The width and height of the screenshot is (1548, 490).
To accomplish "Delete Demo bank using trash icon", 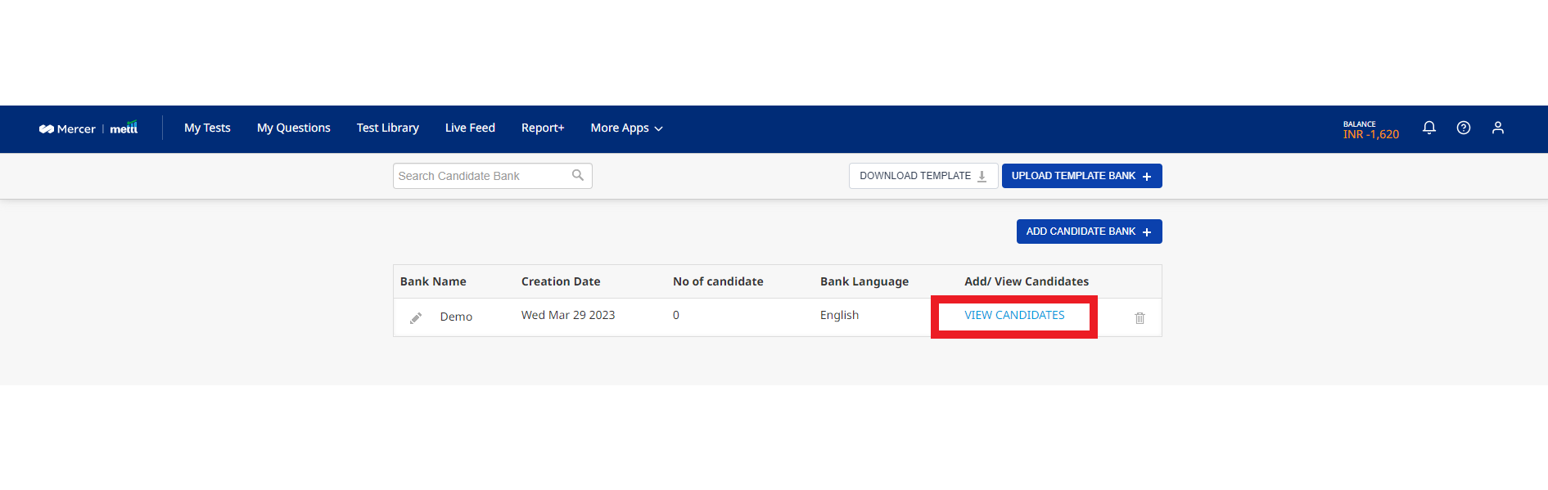I will coord(1140,317).
